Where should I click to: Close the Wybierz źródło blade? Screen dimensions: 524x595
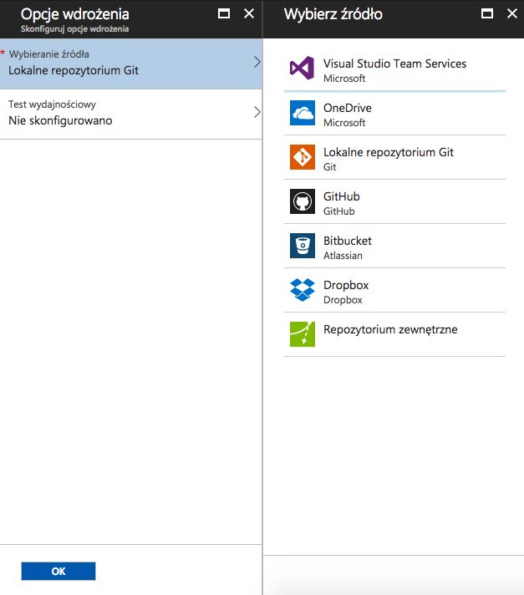[512, 13]
